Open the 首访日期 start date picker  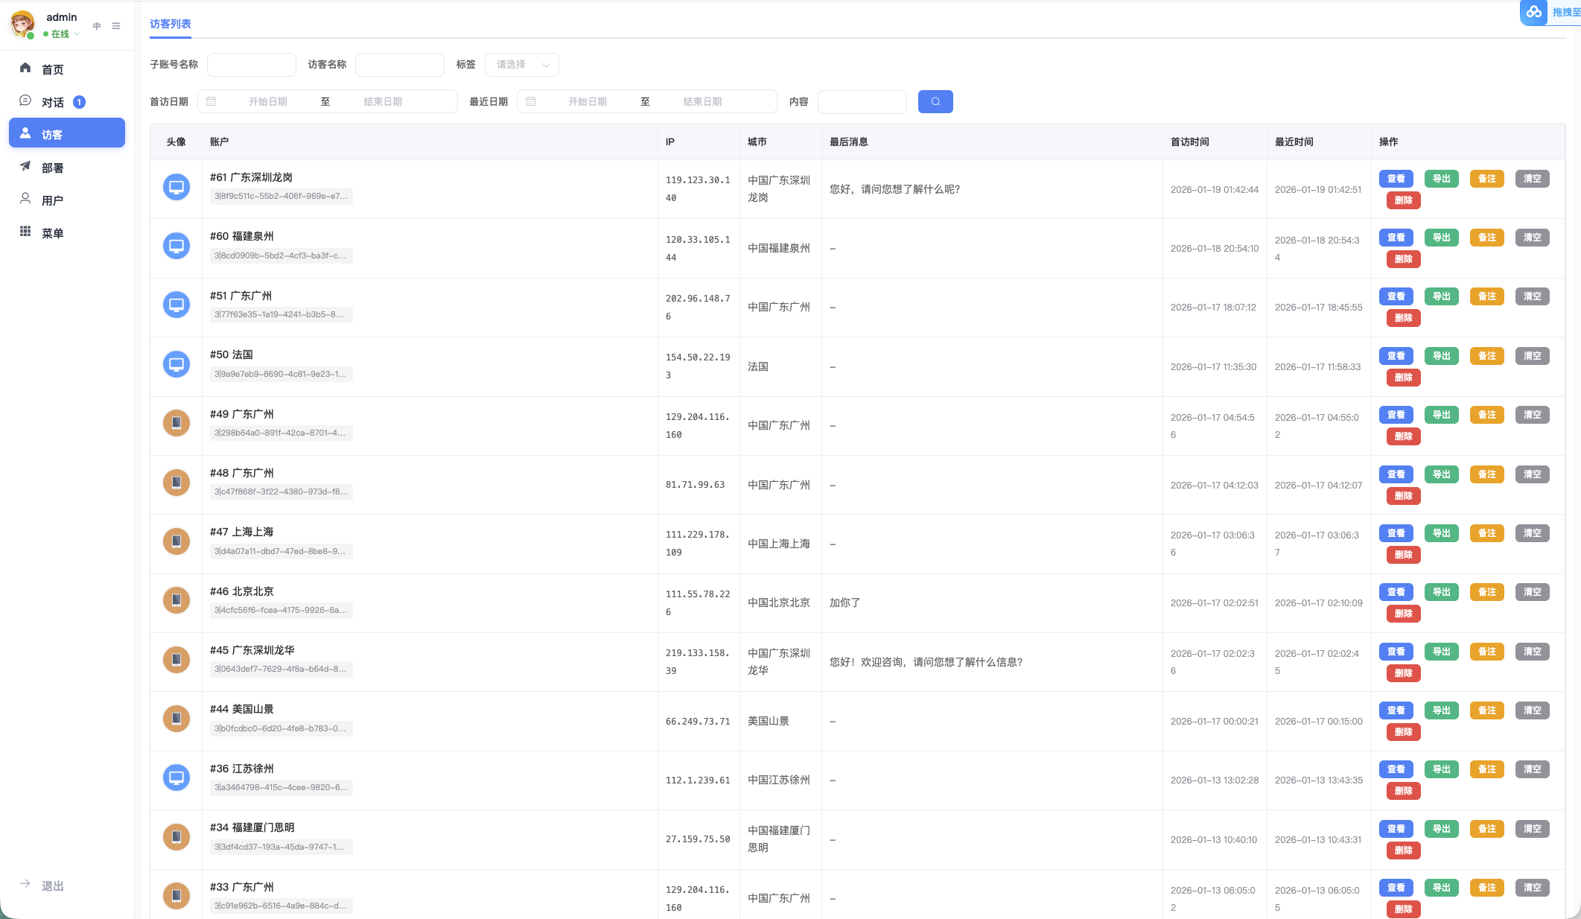(267, 101)
